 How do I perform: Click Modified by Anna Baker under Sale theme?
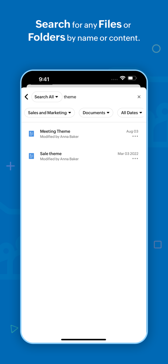pos(59,159)
